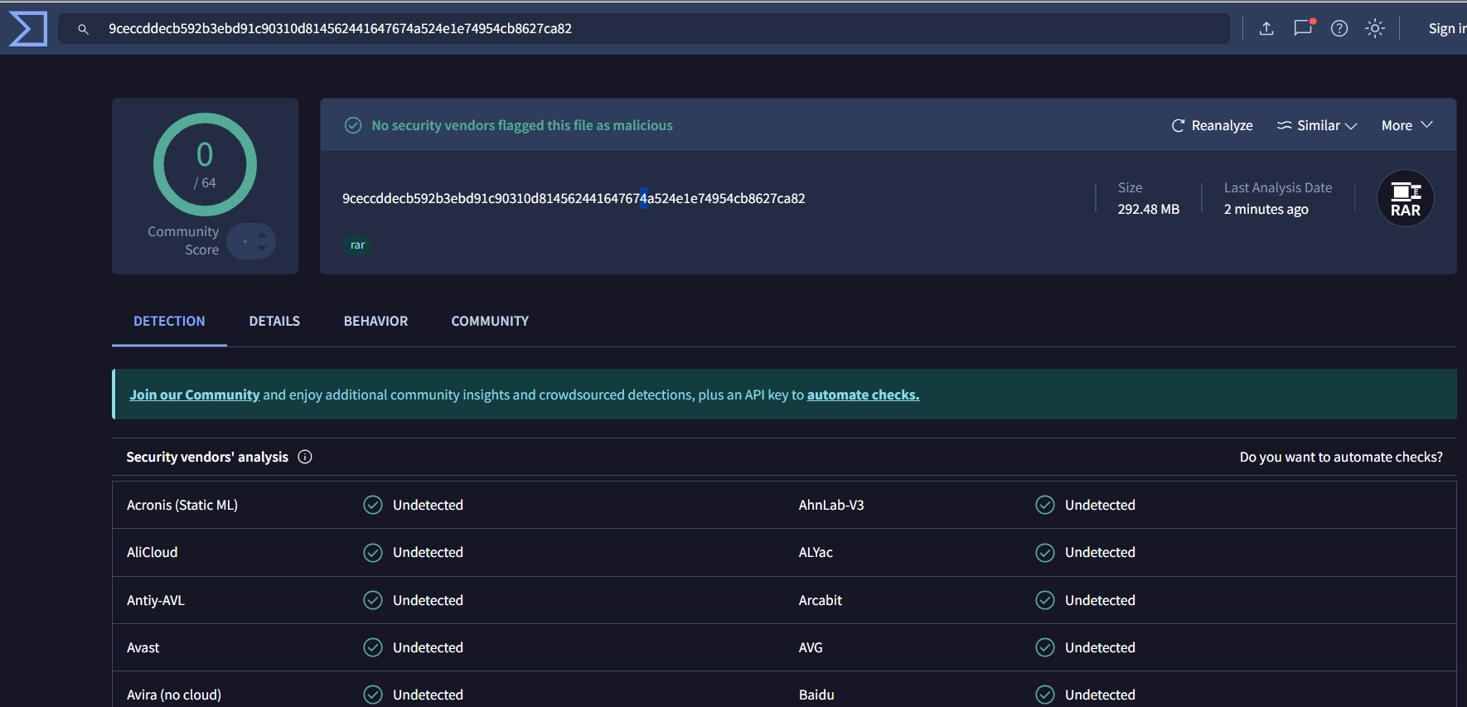Switch to the Detection tab
1467x707 pixels.
click(169, 321)
